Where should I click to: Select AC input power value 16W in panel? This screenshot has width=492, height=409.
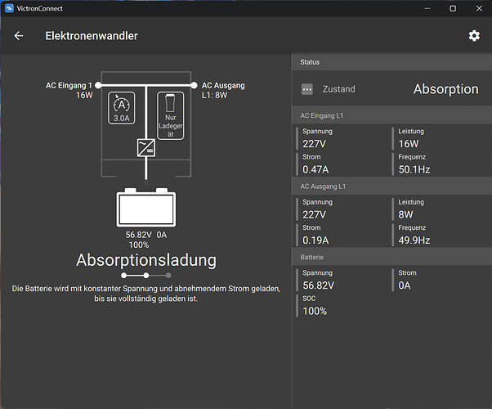point(409,144)
